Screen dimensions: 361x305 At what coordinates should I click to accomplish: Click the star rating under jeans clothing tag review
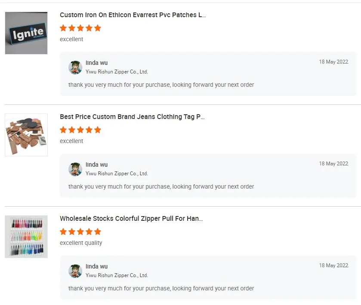coord(80,130)
